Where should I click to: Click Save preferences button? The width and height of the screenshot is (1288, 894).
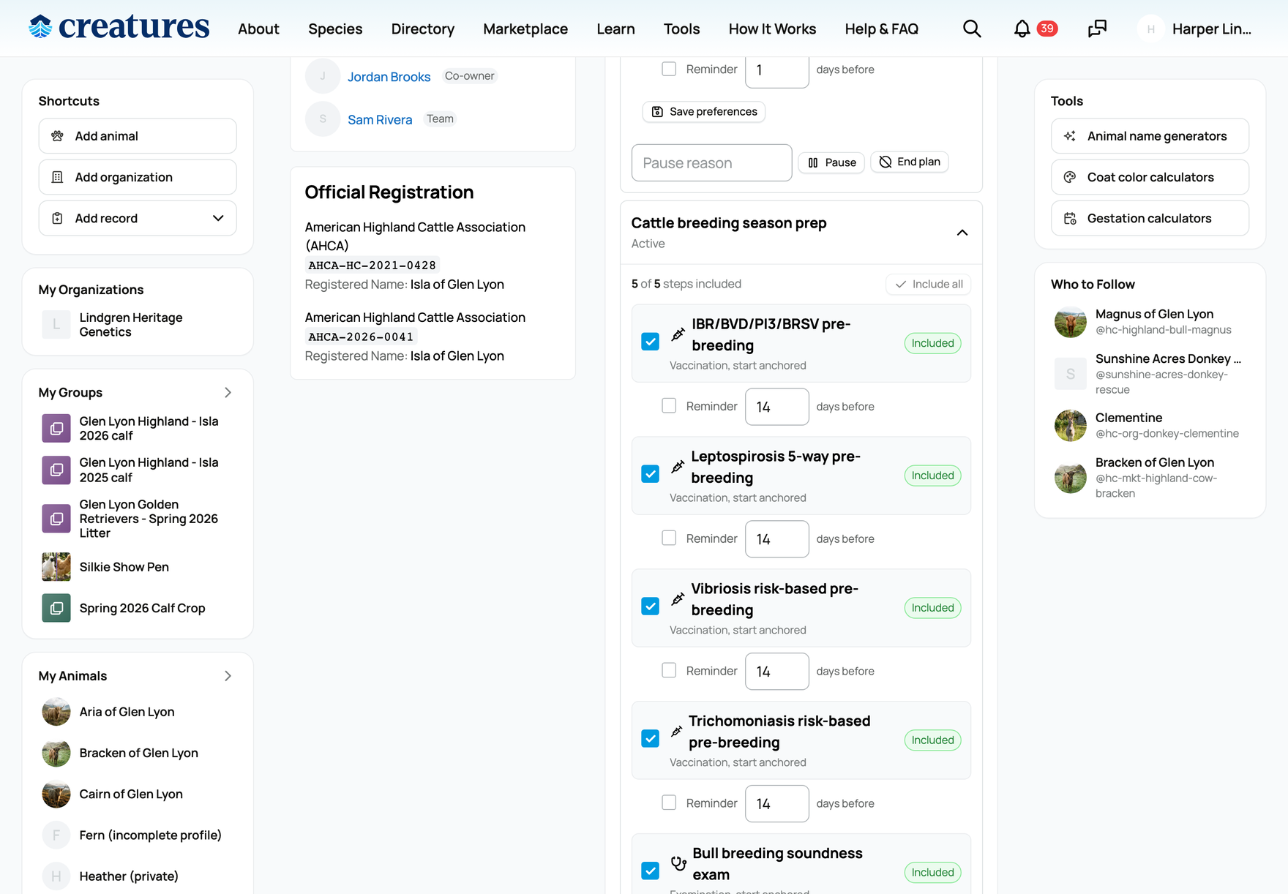[704, 112]
